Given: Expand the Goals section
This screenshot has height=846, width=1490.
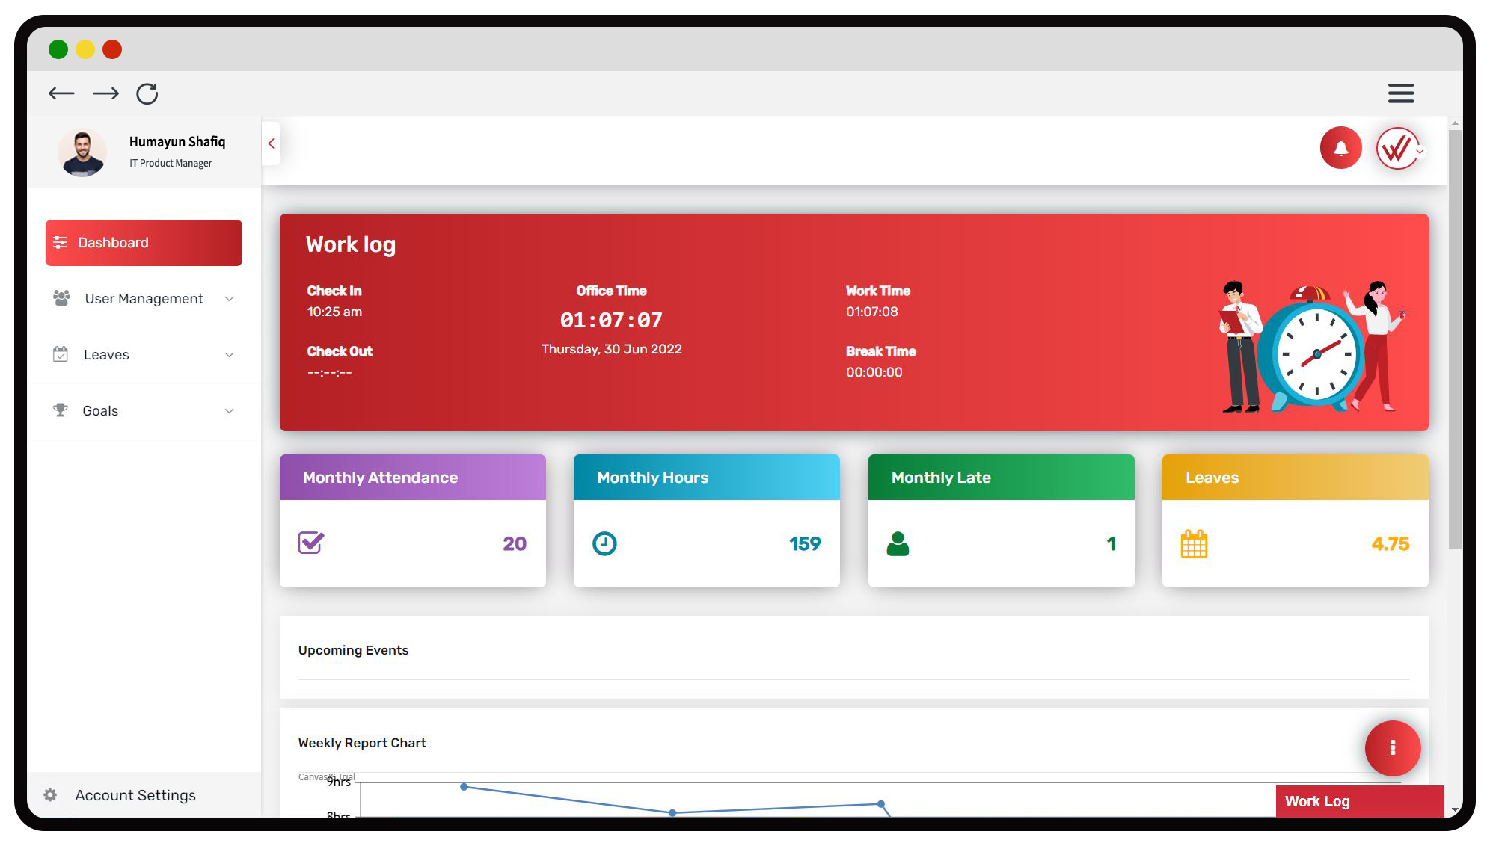Looking at the screenshot, I should pyautogui.click(x=228, y=410).
